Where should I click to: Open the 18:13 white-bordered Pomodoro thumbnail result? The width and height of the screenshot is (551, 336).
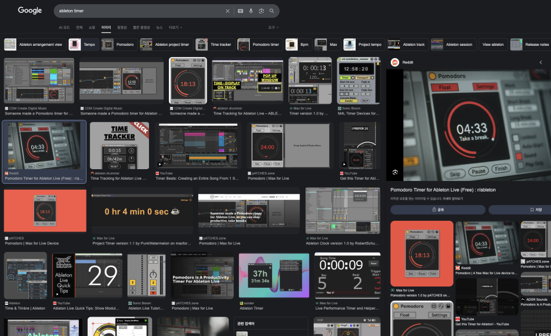coord(188,81)
